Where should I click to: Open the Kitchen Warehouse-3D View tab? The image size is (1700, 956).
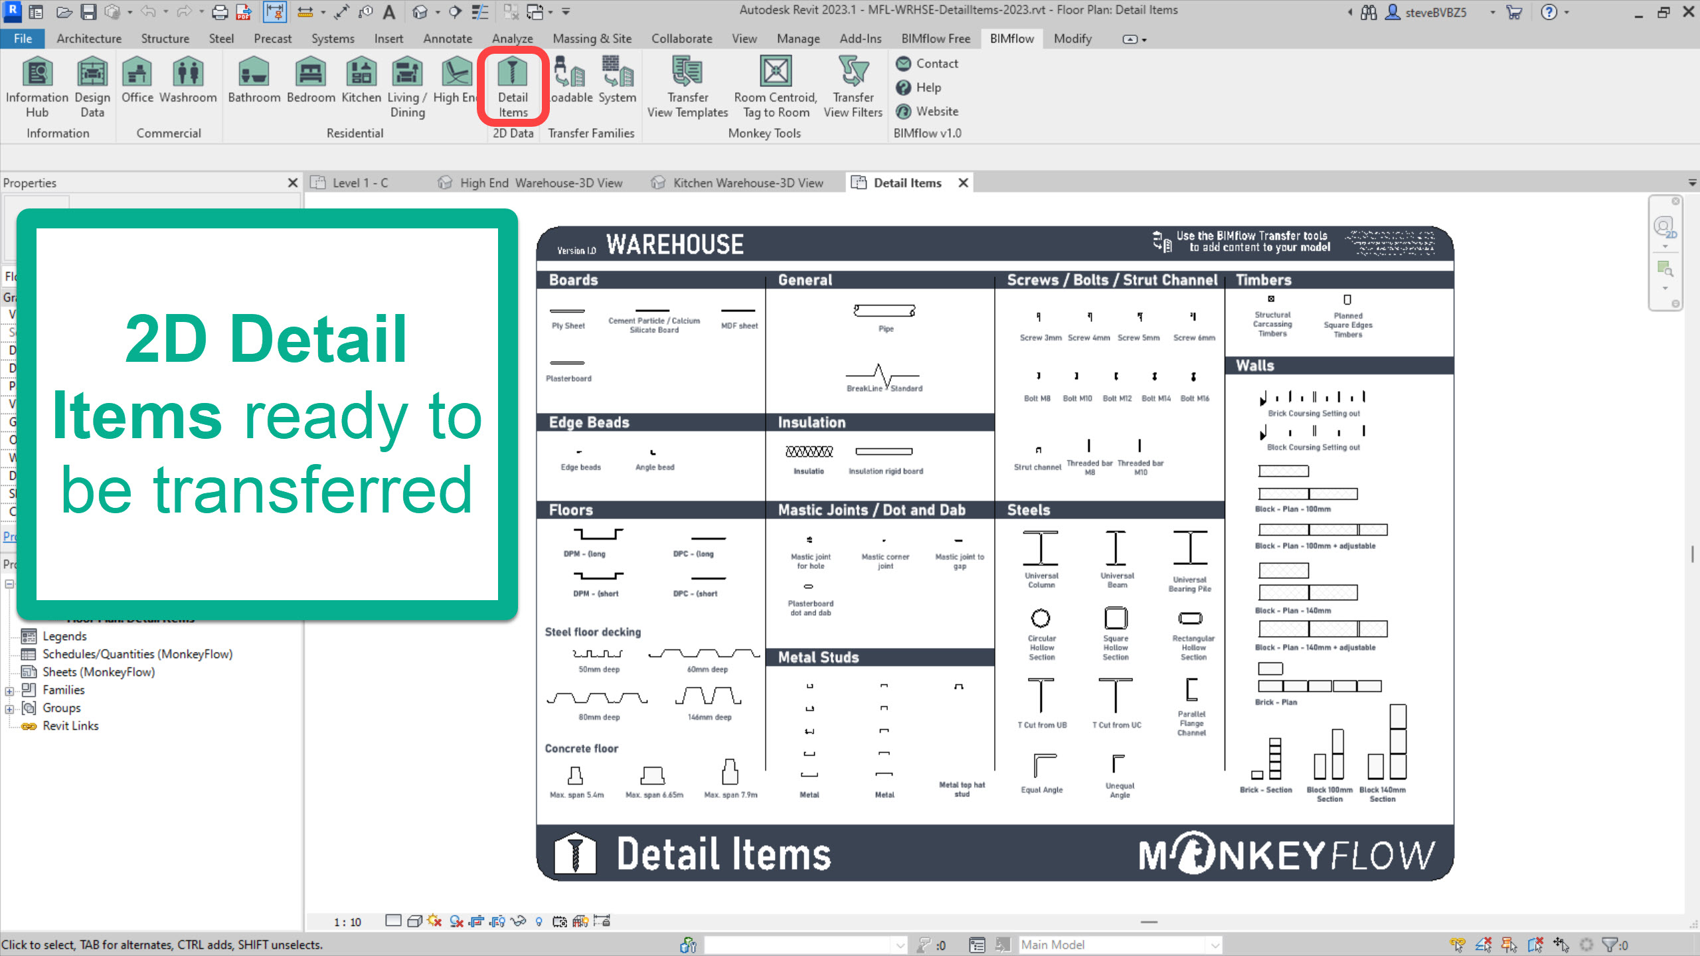747,183
